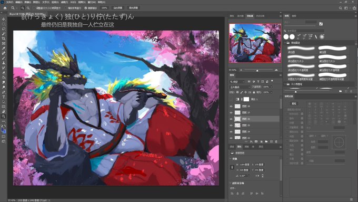Screen dimensions: 358x202
Task: Toggle the scrubby zoom checkbox in options bar
Action: click(86, 8)
